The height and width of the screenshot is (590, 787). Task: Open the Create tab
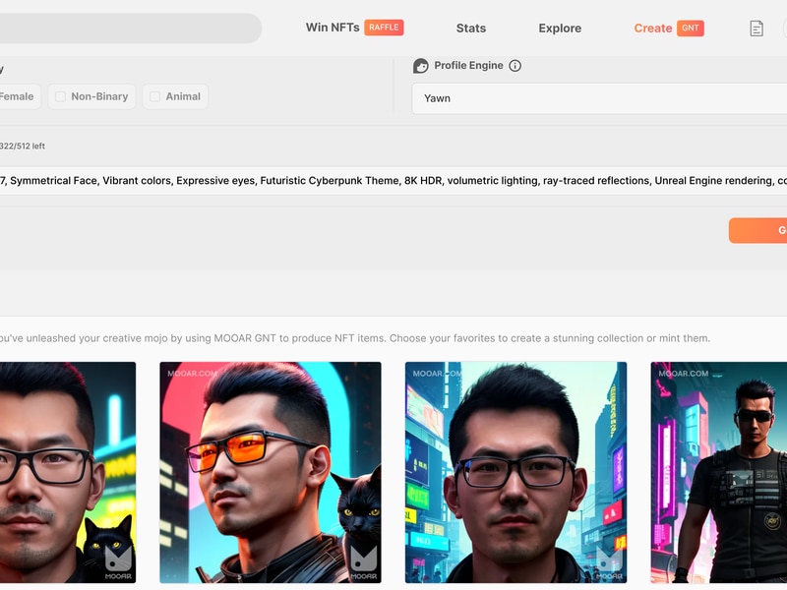click(652, 29)
